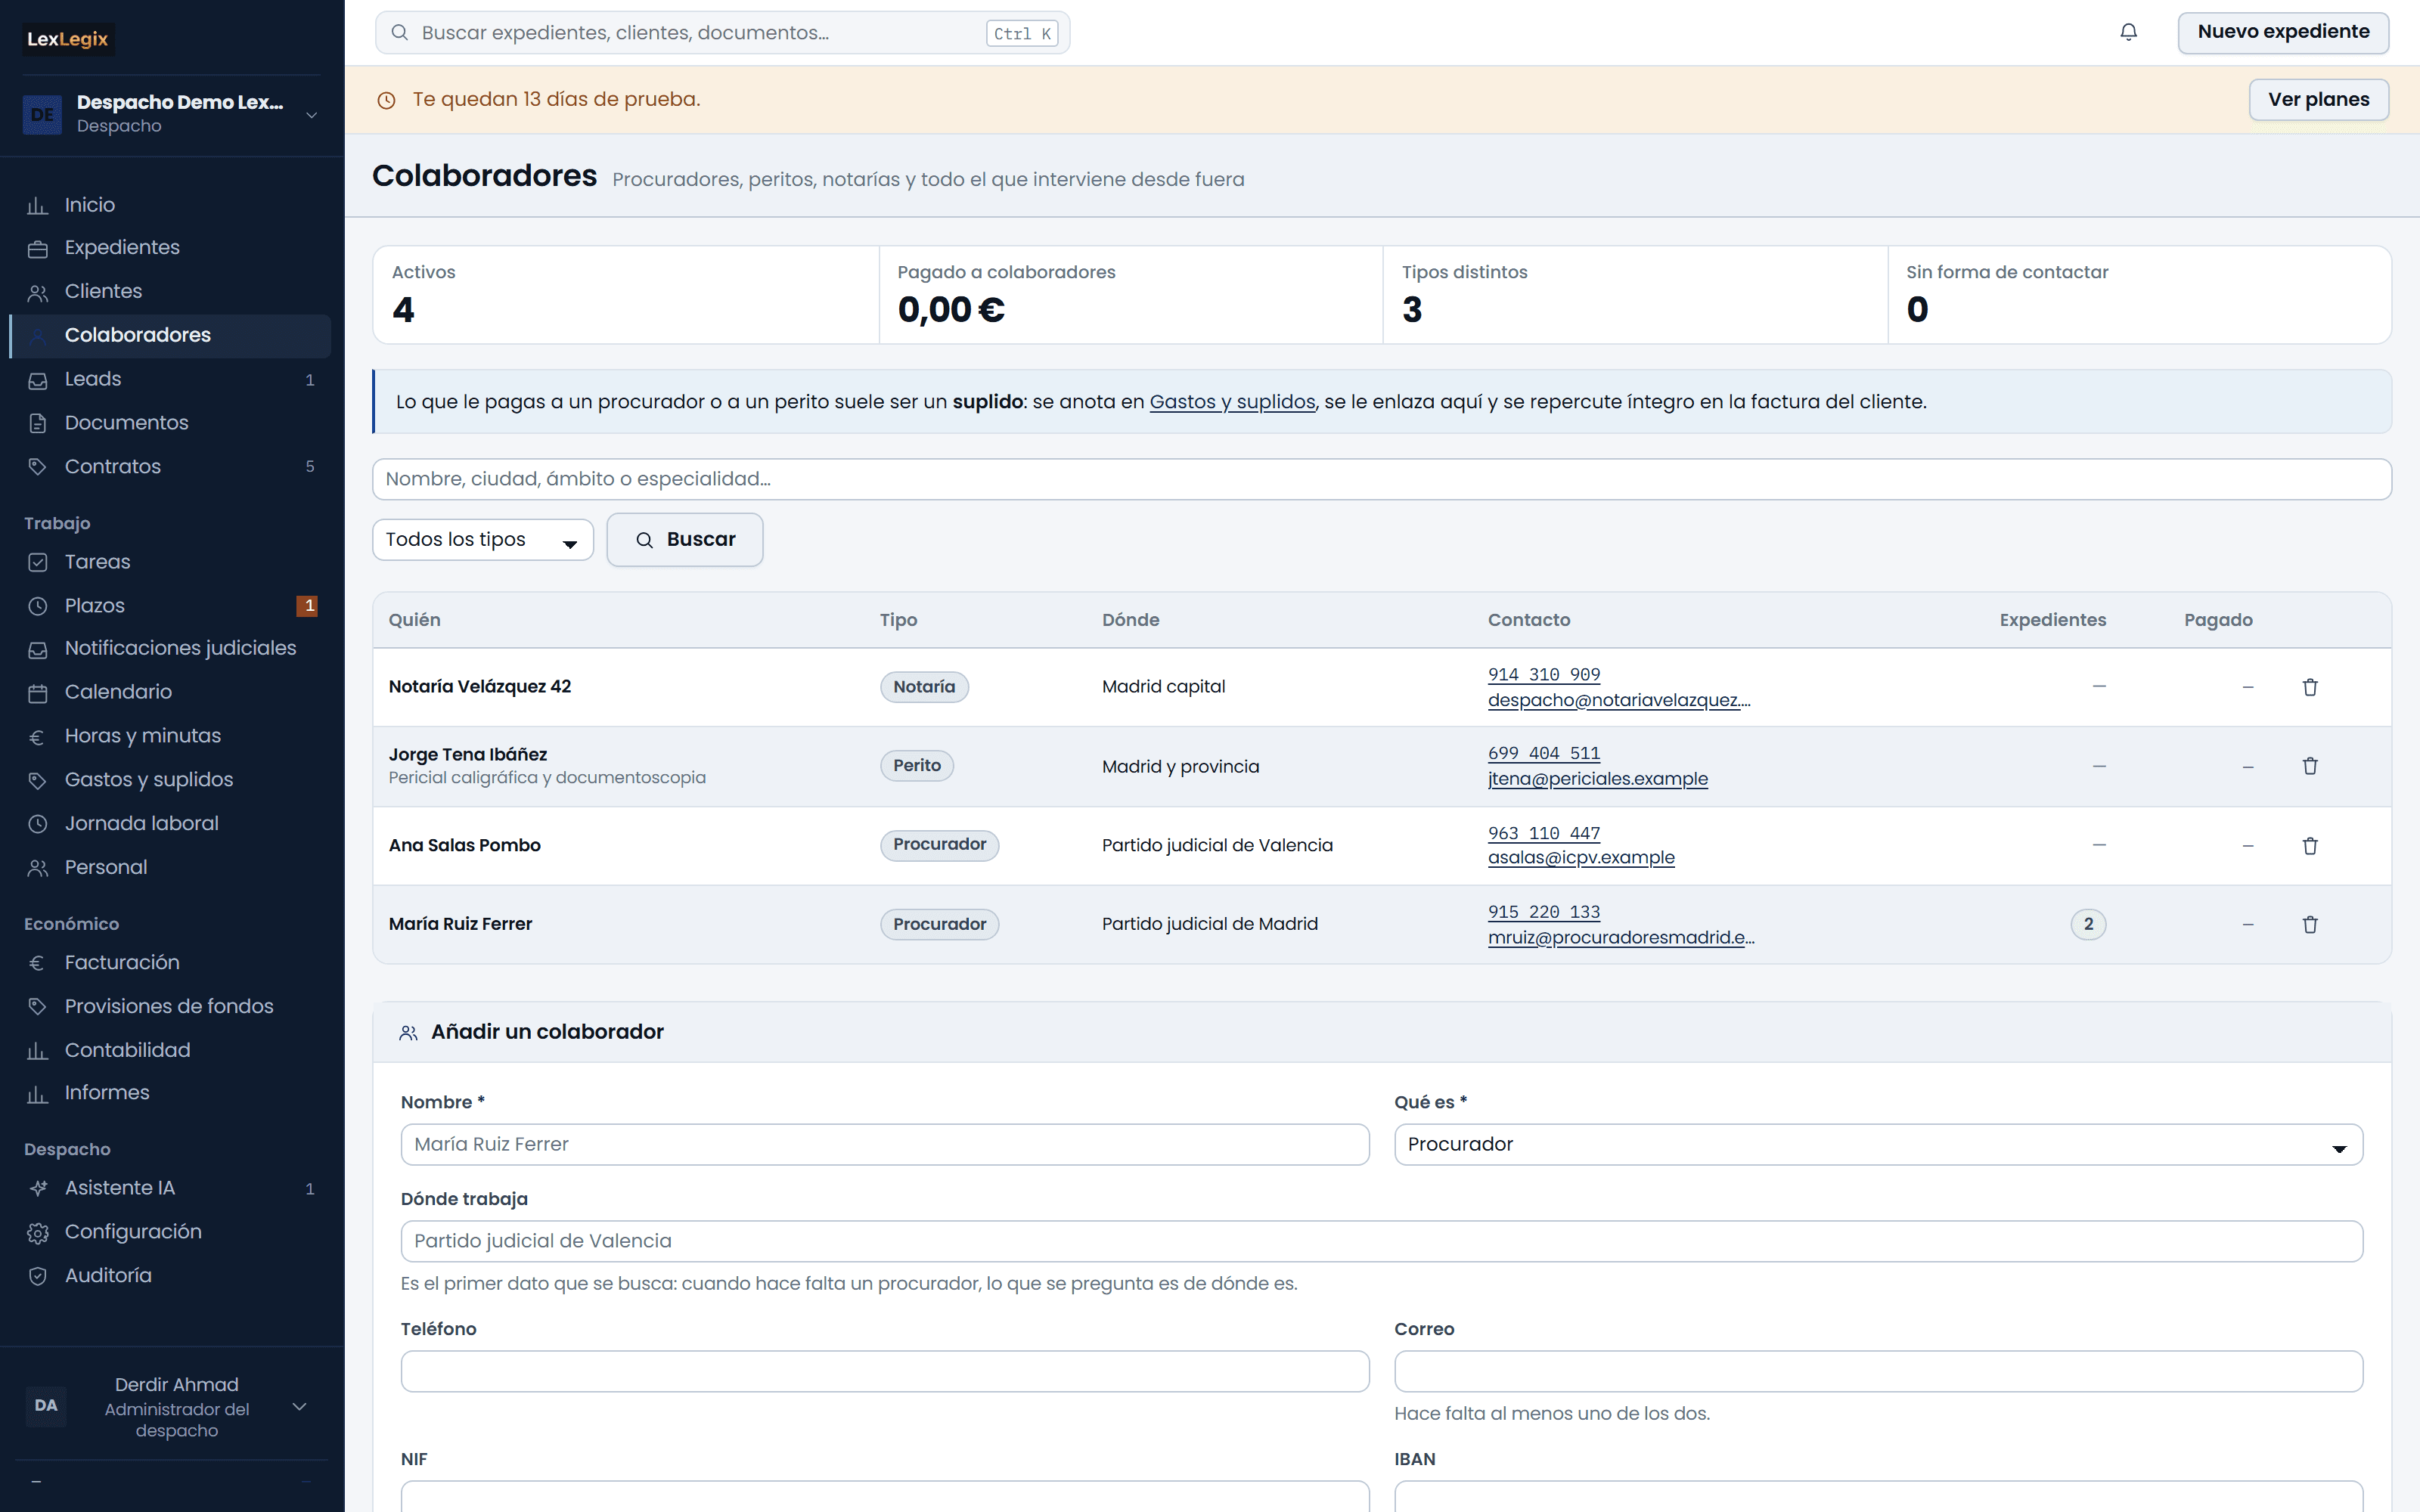The image size is (2420, 1512).
Task: Expand the Despacho Demo firm switcher chevron
Action: (312, 114)
